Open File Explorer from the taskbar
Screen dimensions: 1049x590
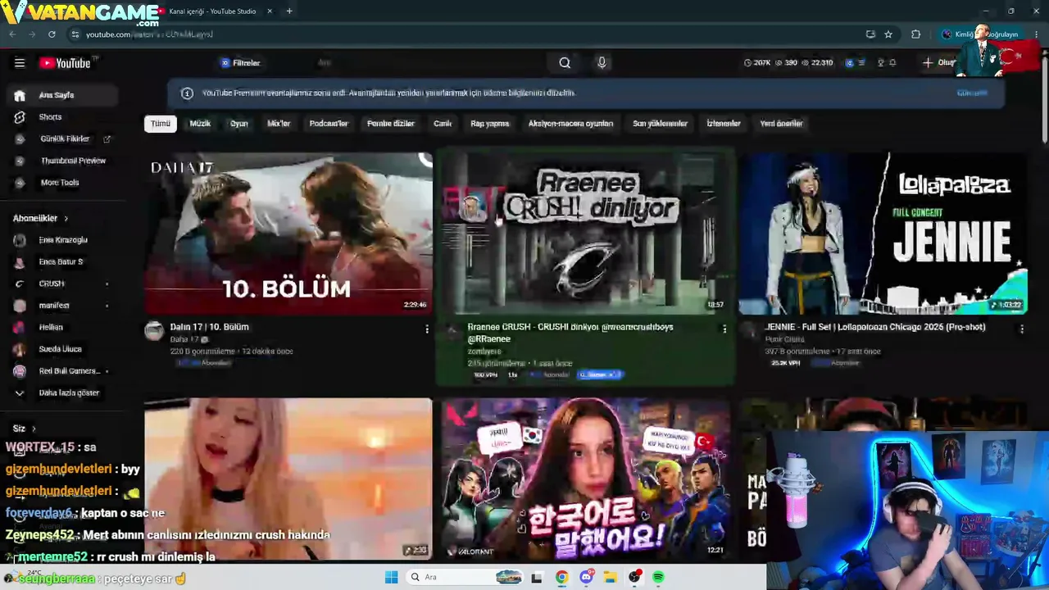tap(611, 578)
